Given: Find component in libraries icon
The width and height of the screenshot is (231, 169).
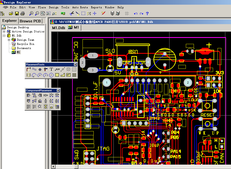Looking at the screenshot, I should pos(118,13).
